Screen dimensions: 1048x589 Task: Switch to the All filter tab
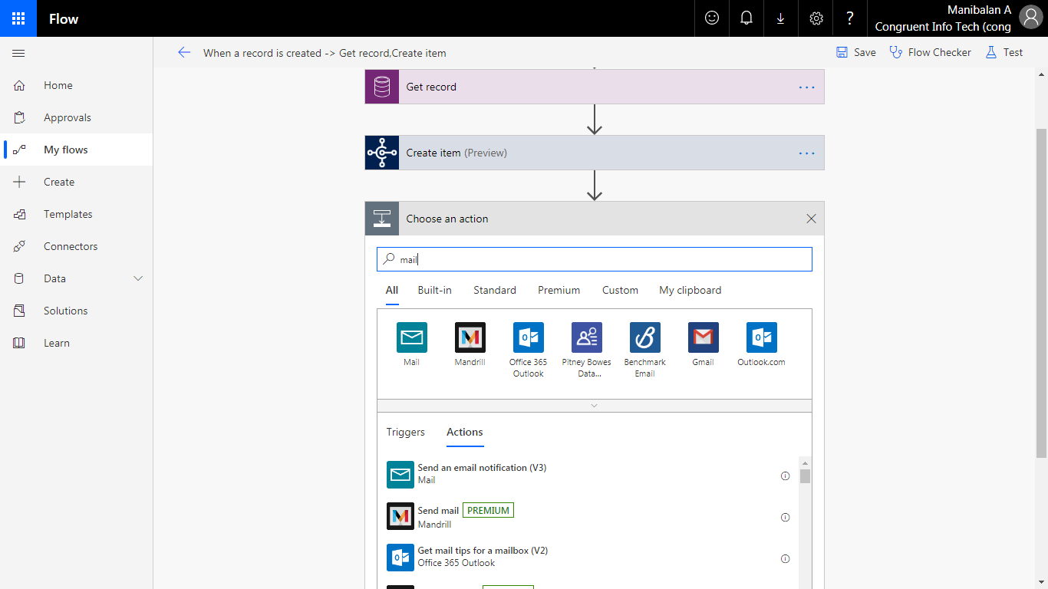392,291
